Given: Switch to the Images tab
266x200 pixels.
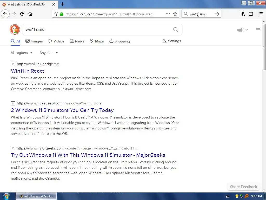Looking at the screenshot, I should point(34,41).
